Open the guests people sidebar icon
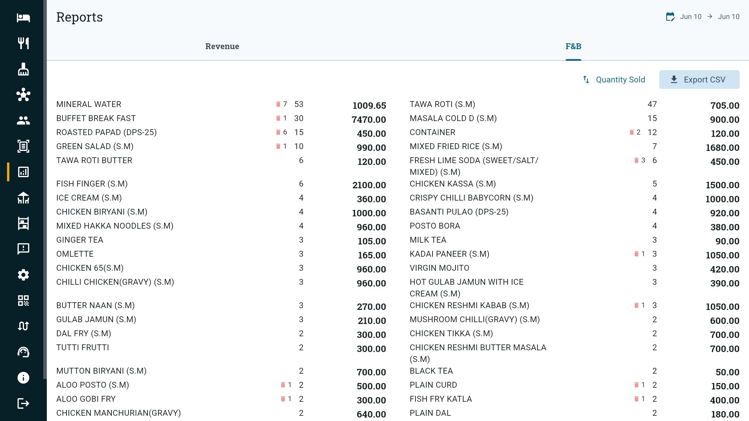The image size is (749, 421). (x=23, y=120)
